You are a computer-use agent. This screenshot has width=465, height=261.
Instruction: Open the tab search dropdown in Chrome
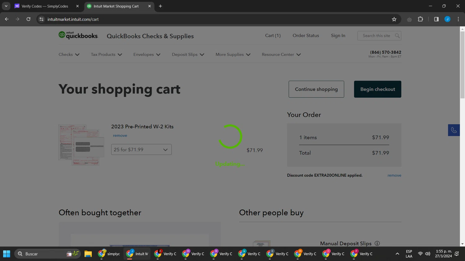point(6,6)
